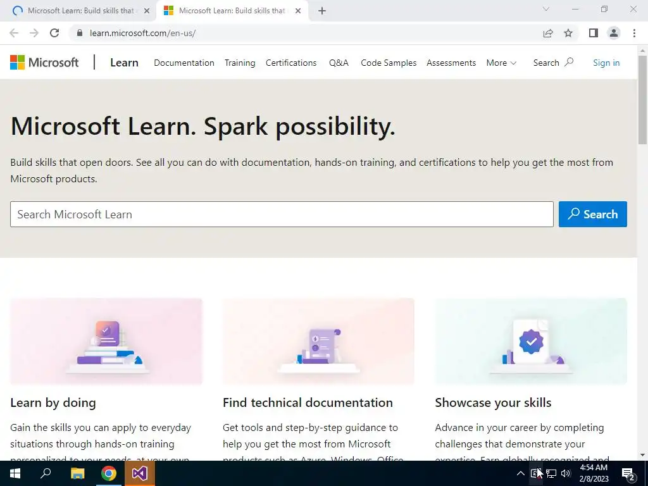Click the volume speaker icon
The image size is (648, 486).
pos(566,473)
